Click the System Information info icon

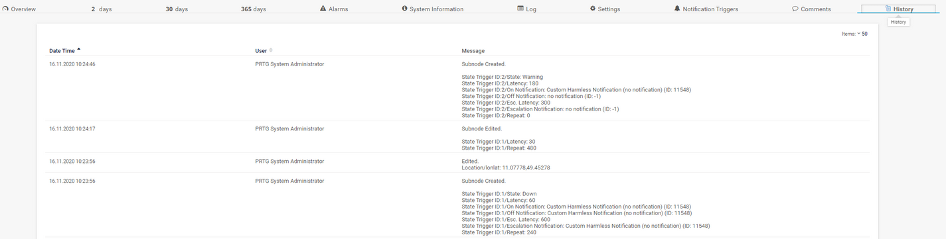(405, 9)
